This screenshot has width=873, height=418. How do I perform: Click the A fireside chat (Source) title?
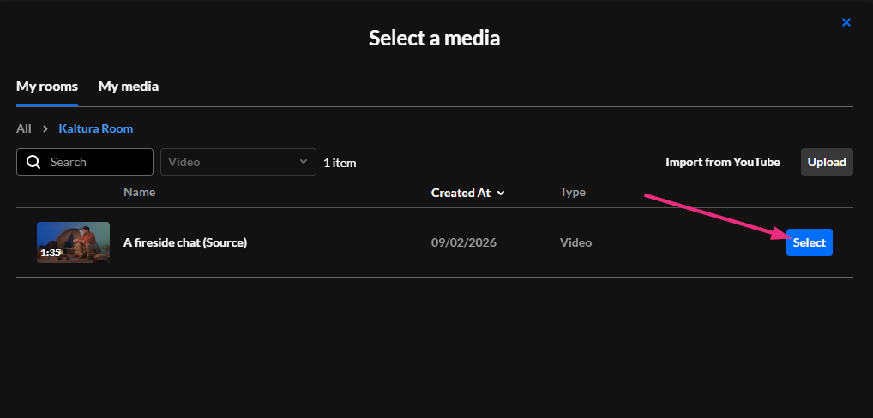(185, 242)
